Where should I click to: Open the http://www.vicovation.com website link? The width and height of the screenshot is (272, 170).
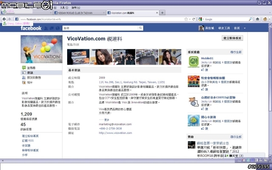[x=115, y=133]
